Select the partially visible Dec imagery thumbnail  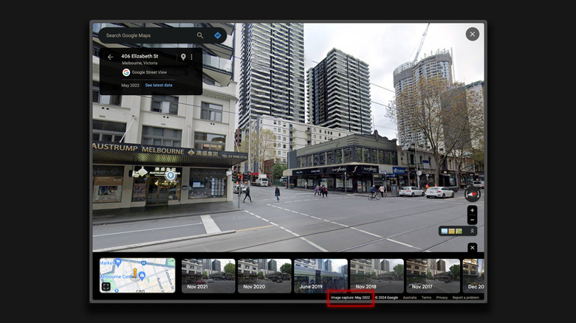click(473, 276)
